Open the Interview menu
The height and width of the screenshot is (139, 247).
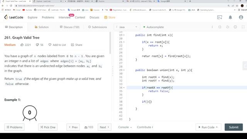pyautogui.click(x=64, y=17)
